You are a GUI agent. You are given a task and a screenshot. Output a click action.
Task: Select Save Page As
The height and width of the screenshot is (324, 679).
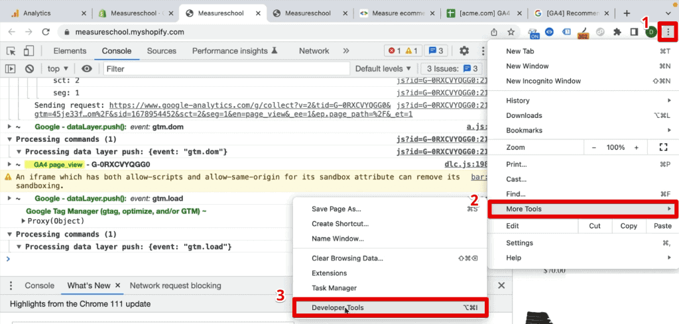(391, 209)
